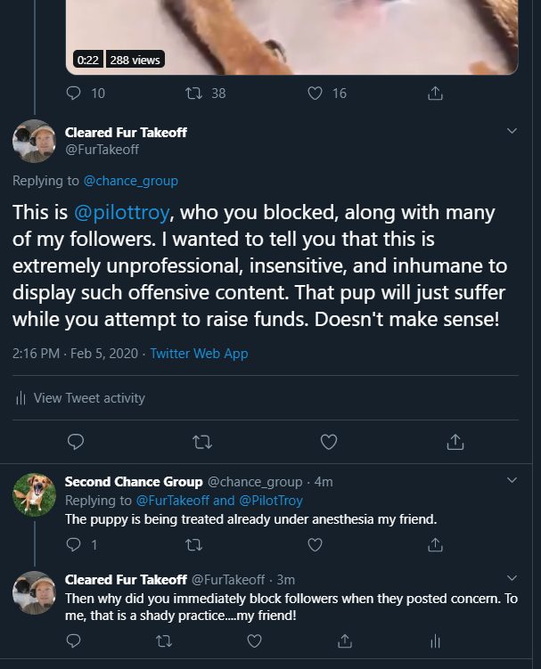
Task: Like the video tweet with 16 likes
Action: [314, 93]
